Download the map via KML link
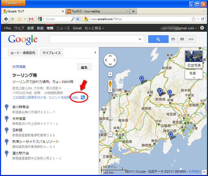Viewport: 208px width, 176px height. [75, 98]
